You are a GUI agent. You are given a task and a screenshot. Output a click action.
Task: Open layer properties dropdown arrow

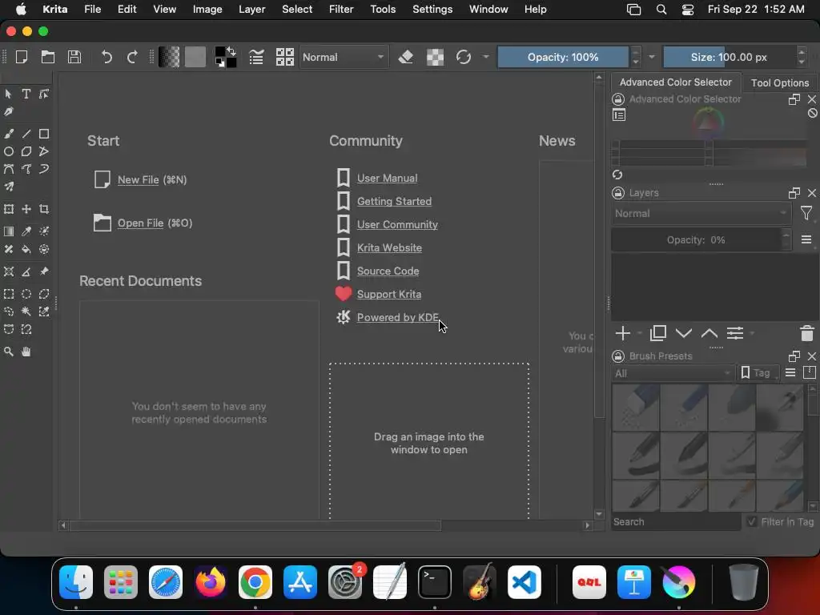click(x=752, y=333)
